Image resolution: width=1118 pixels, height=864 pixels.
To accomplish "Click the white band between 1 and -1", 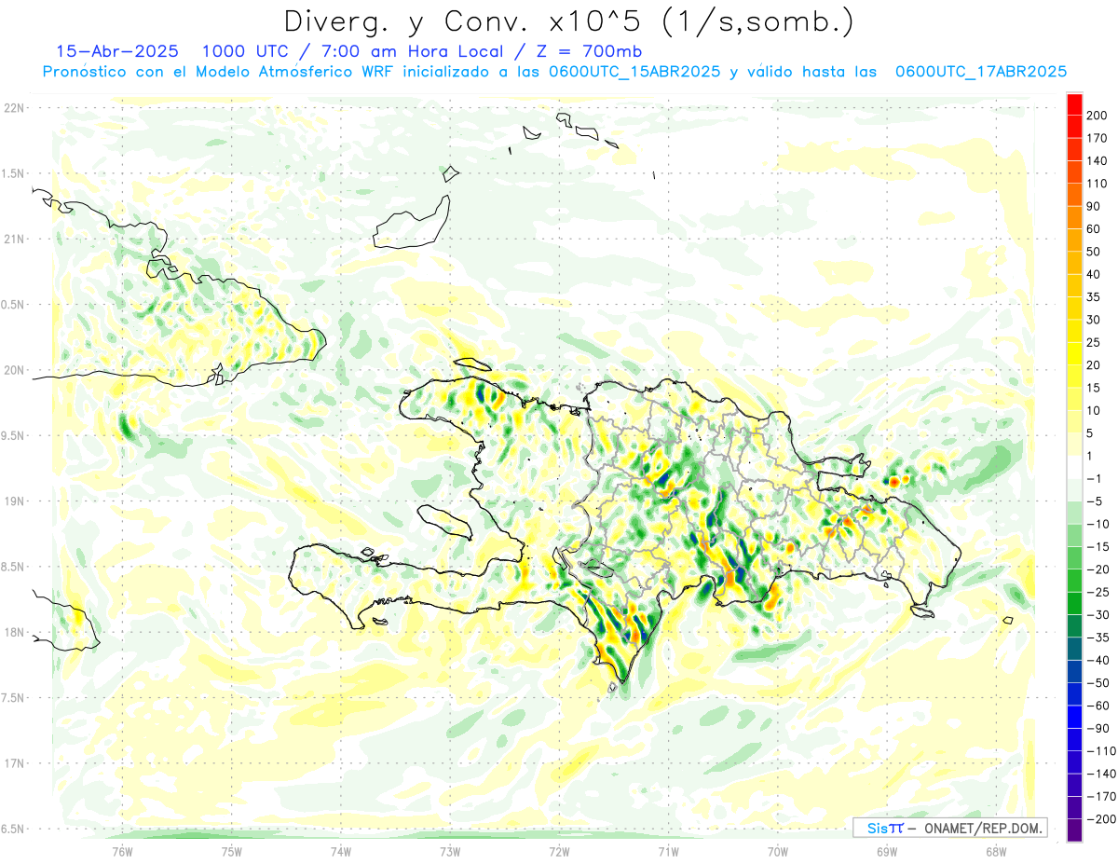I will (x=1074, y=467).
